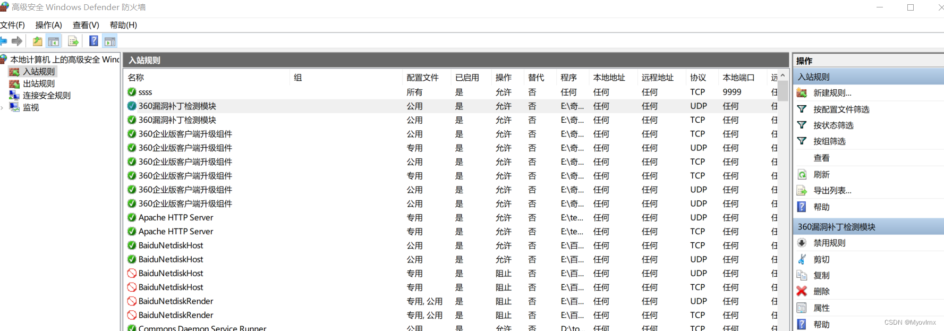Click 新建规则... in the actions pane
The image size is (944, 331).
(x=832, y=93)
